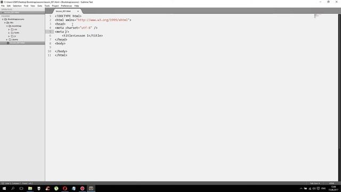Open the Goto menu
Screen dimensions: 341x192
point(39,6)
